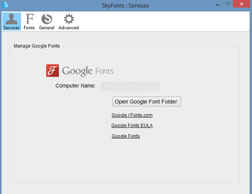Viewport: 252px width, 194px height.
Task: Follow the Google / Fonts.com link
Action: tap(132, 115)
